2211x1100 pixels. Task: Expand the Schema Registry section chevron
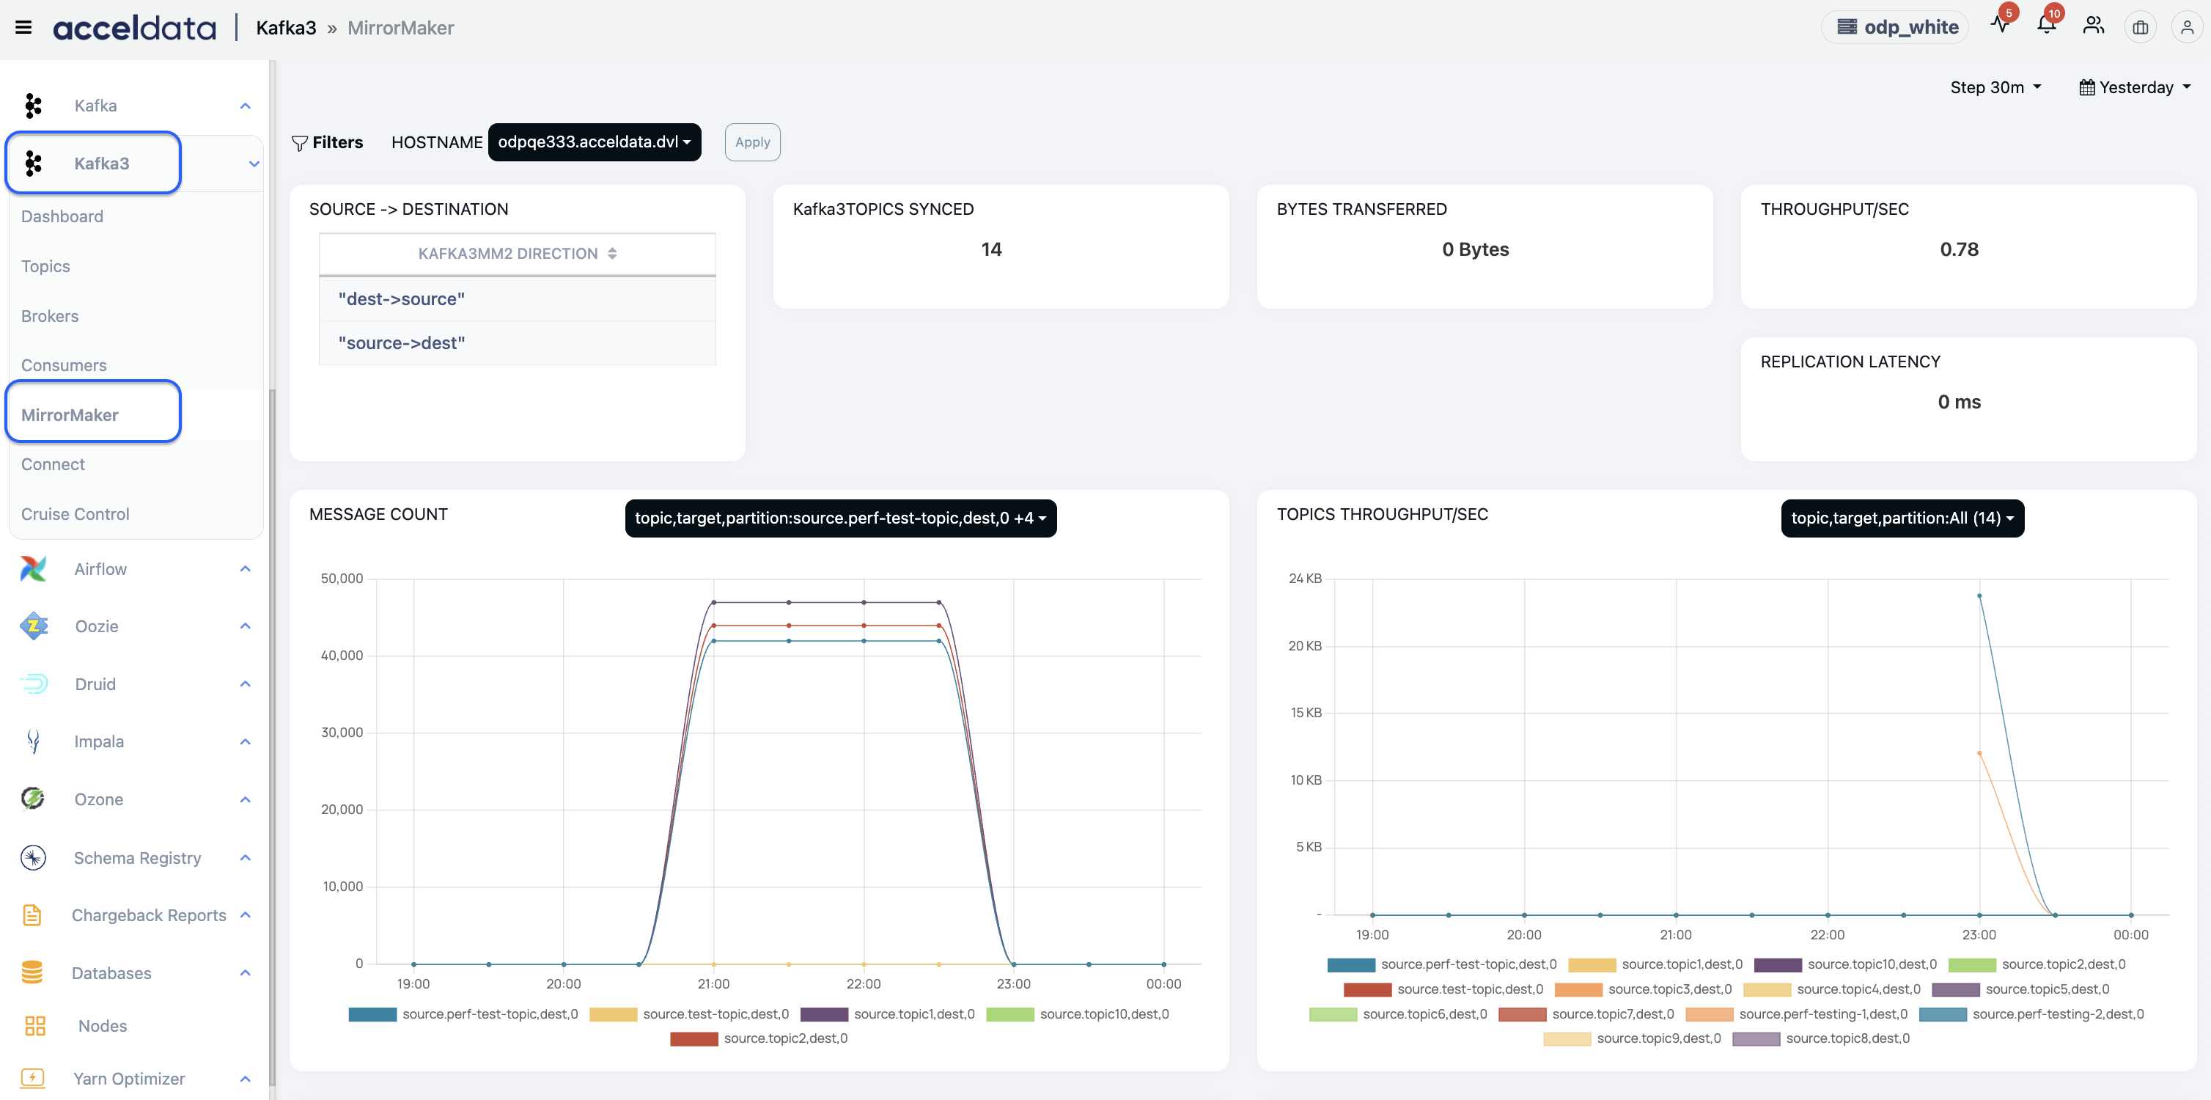[x=246, y=857]
